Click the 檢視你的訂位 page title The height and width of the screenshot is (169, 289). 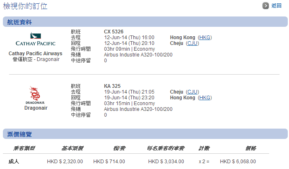25,6
